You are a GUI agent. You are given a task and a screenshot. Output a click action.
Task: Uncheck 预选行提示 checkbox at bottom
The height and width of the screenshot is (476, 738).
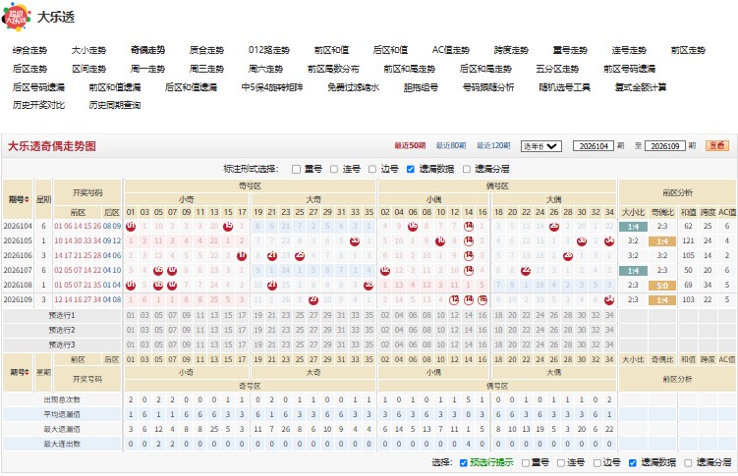click(463, 463)
